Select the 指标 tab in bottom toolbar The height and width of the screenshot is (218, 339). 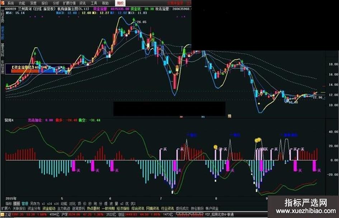coord(9,204)
